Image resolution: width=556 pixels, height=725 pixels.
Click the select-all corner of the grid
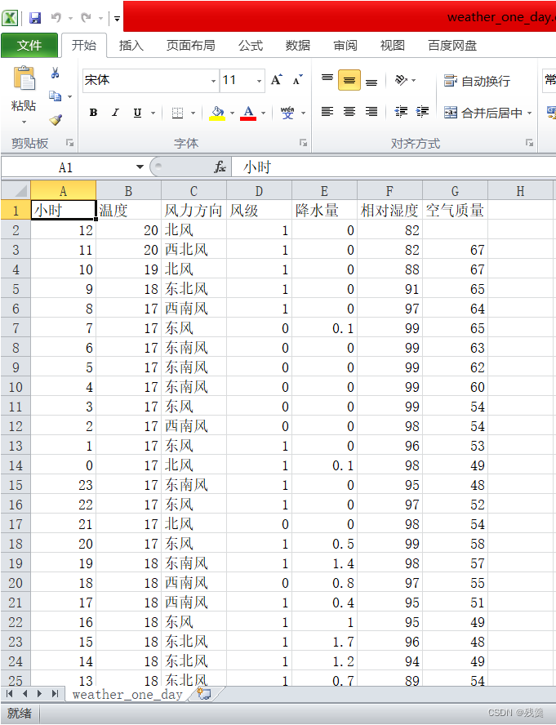coord(16,190)
